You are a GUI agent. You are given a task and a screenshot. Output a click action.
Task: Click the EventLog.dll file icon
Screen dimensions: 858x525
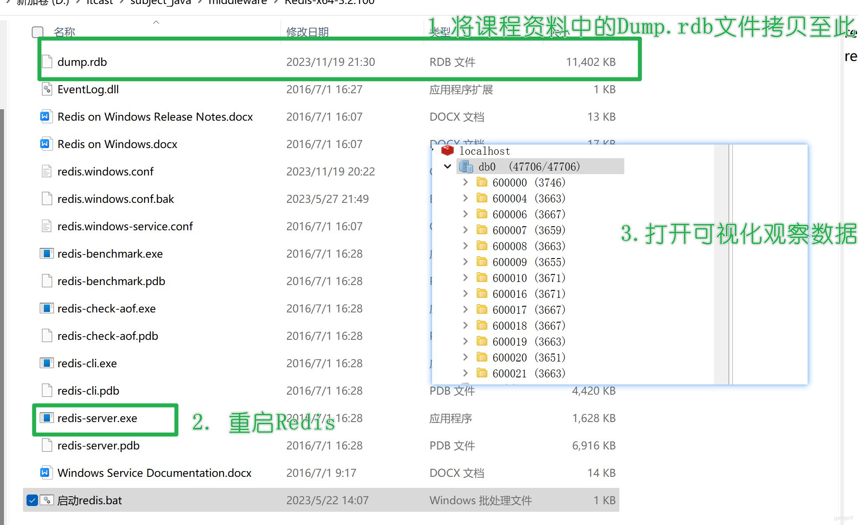[47, 89]
